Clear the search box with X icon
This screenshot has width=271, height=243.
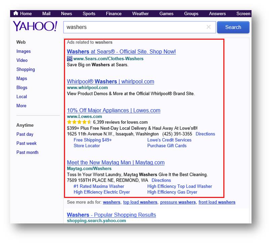pos(208,27)
